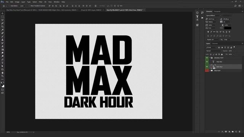Switch to the Paragraph tab

[x=217, y=11]
